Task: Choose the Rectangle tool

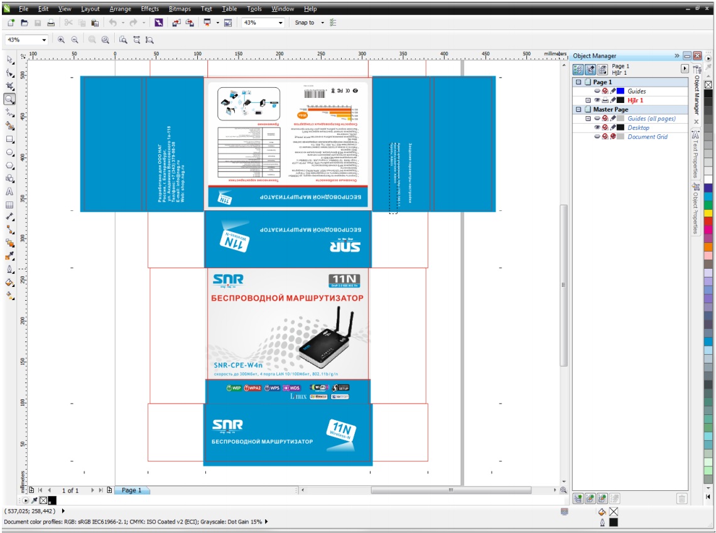Action: pyautogui.click(x=10, y=139)
